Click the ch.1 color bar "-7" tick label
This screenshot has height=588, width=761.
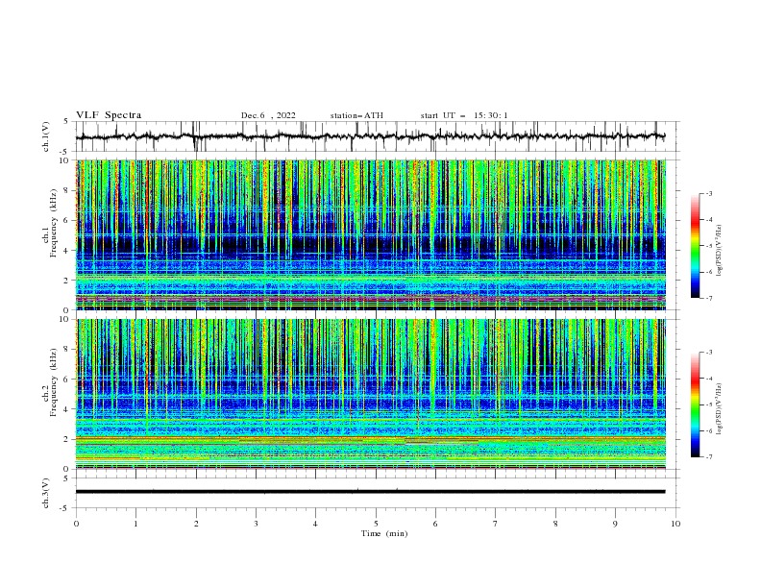pos(708,298)
